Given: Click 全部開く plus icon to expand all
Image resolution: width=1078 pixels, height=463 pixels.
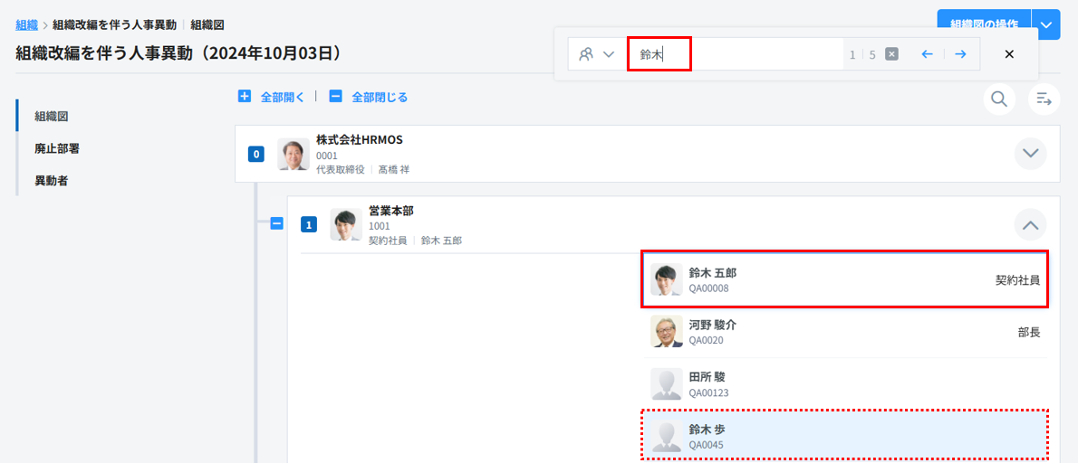Looking at the screenshot, I should click(245, 96).
